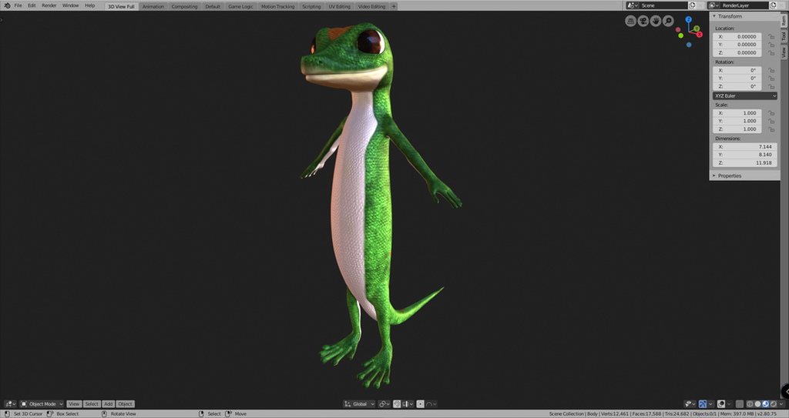Switch to Compositing workspace tab
The image size is (789, 418).
[x=184, y=6]
